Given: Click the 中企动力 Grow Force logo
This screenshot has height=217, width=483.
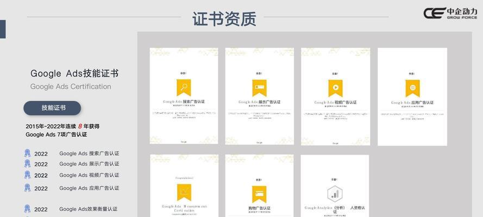Looking at the screenshot, I should coord(450,13).
